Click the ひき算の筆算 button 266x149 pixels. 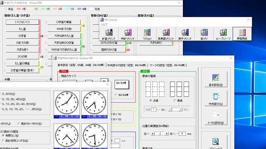[x=64, y=22]
